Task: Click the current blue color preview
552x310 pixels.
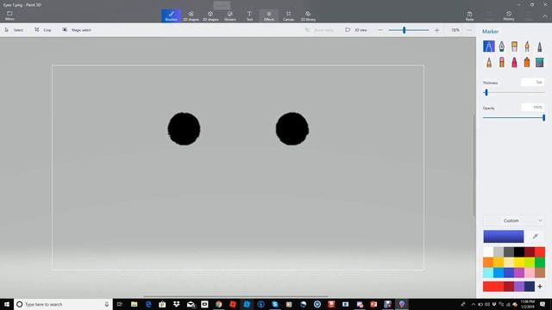Action: pyautogui.click(x=504, y=237)
